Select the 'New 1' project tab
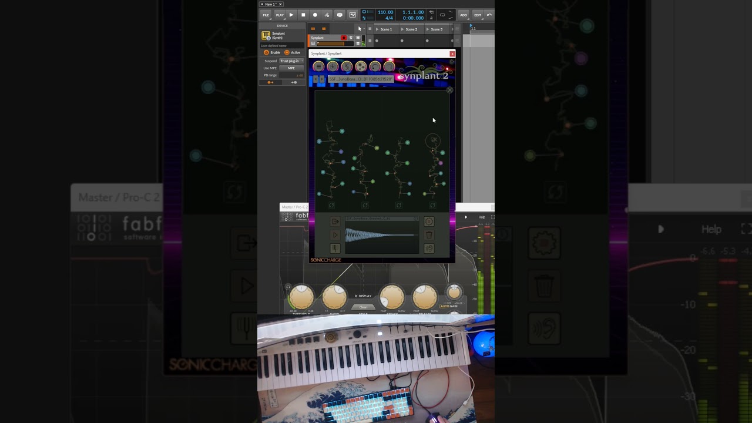Viewport: 752px width, 423px height. tap(271, 4)
